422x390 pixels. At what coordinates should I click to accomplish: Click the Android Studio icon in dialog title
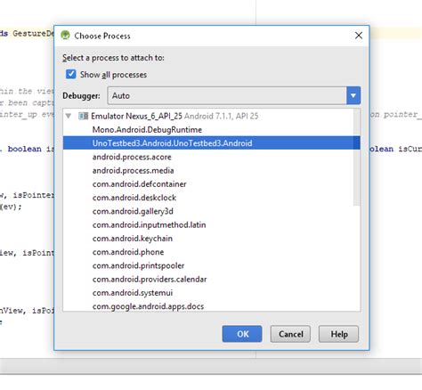point(65,36)
